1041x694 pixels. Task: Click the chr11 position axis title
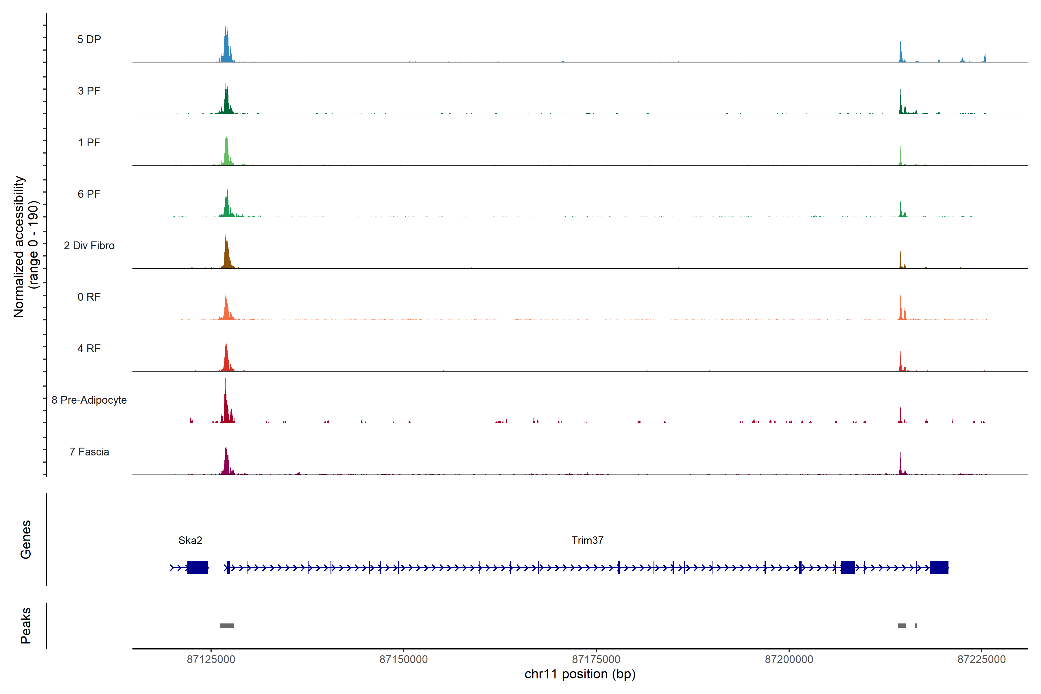click(580, 674)
